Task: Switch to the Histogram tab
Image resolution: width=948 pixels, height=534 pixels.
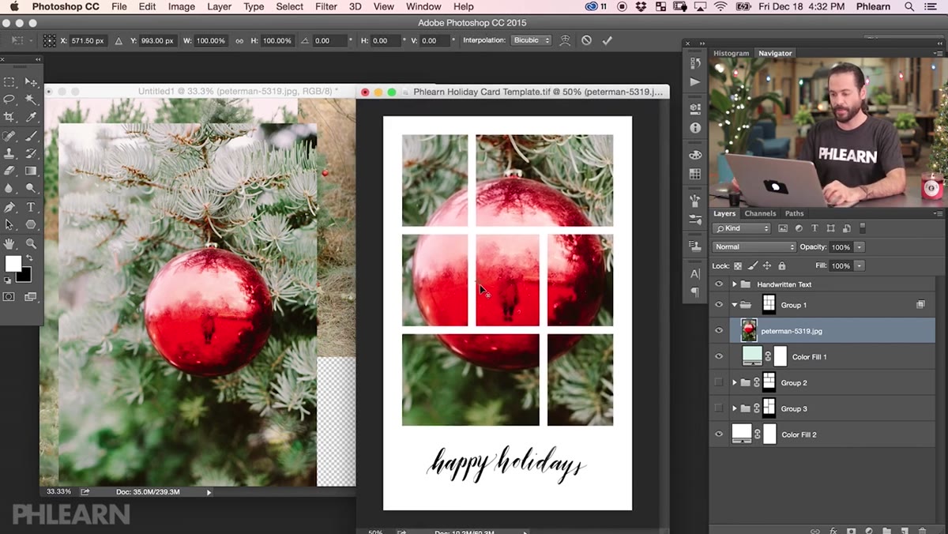Action: click(x=731, y=54)
